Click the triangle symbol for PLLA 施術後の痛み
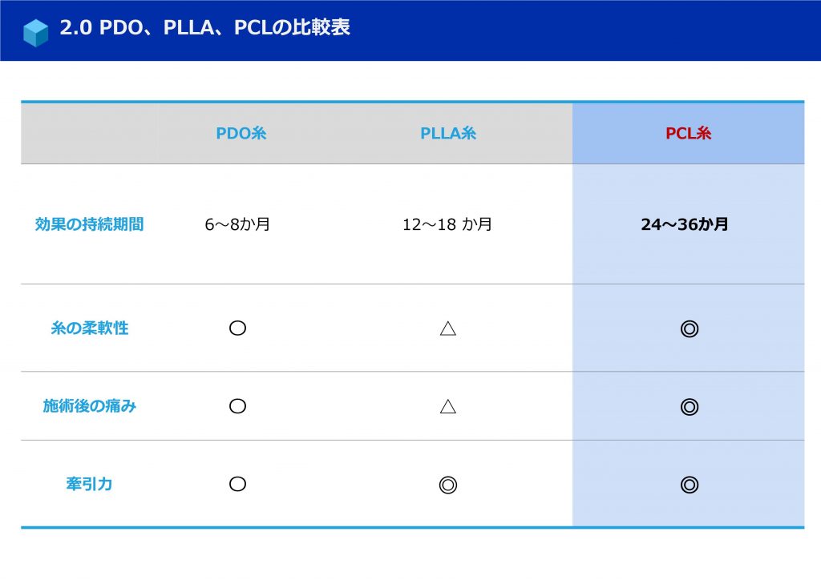Image resolution: width=821 pixels, height=580 pixels. tap(447, 406)
